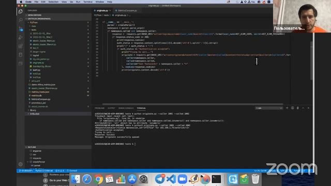The height and width of the screenshot is (186, 331).
Task: Maximize the terminal panel with chevron up
Action: point(303,108)
